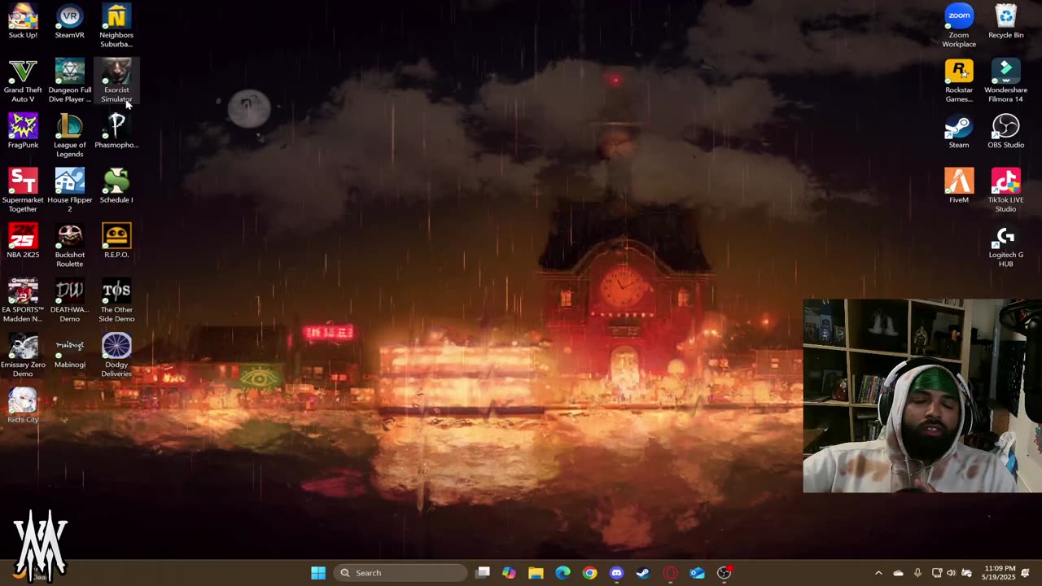Select the R.E.P.O. desktop icon
1042x586 pixels.
pyautogui.click(x=116, y=241)
